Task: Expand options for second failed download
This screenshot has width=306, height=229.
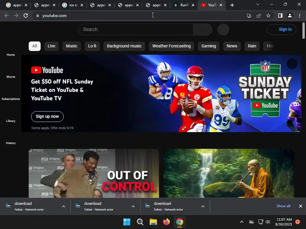Action: tap(133, 206)
